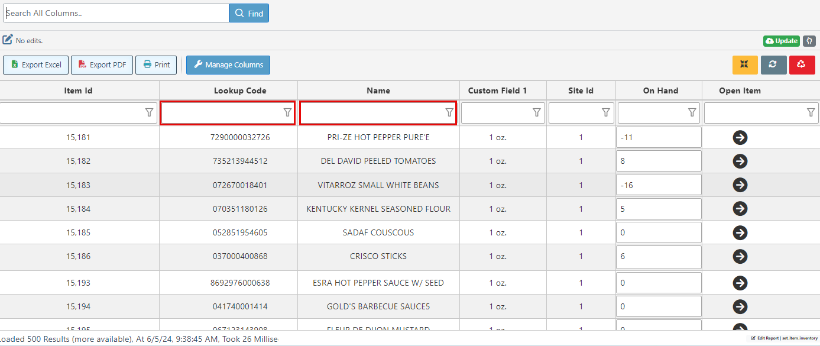Click the Find search button
The width and height of the screenshot is (820, 346).
[x=249, y=13]
